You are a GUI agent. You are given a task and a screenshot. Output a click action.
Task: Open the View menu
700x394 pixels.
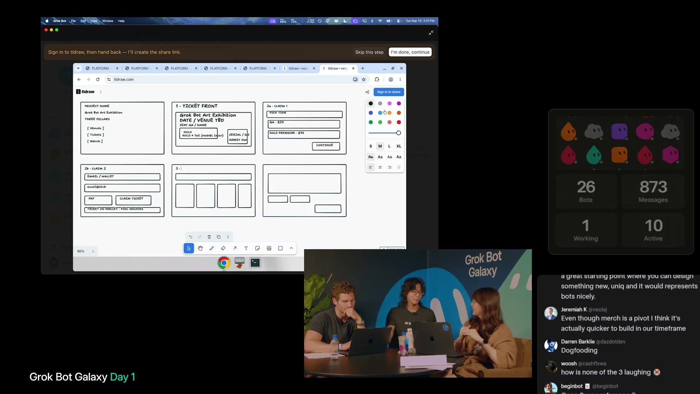pos(94,21)
